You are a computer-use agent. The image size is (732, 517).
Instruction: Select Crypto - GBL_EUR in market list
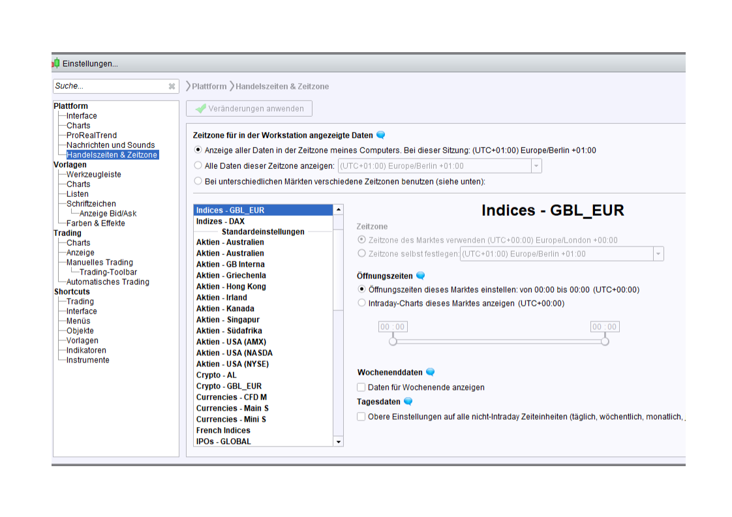point(264,387)
